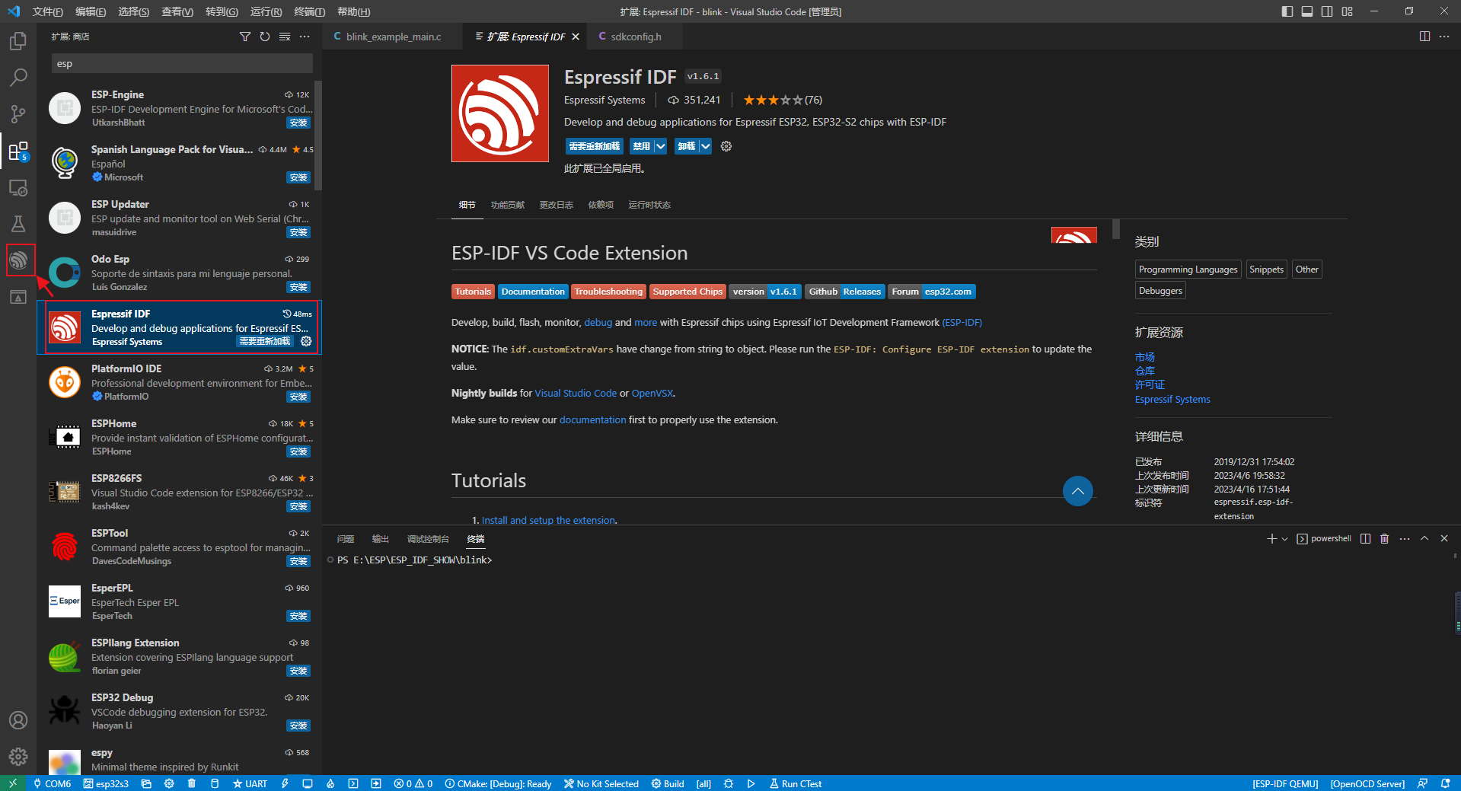
Task: Open the ESP-IDF monitor device icon
Action: [308, 783]
